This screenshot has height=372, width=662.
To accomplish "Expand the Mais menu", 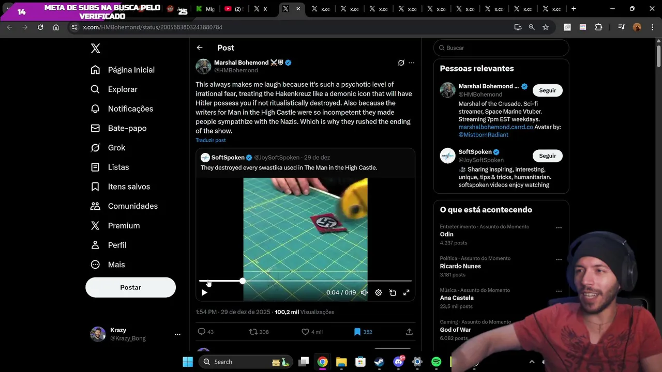I will tap(108, 265).
